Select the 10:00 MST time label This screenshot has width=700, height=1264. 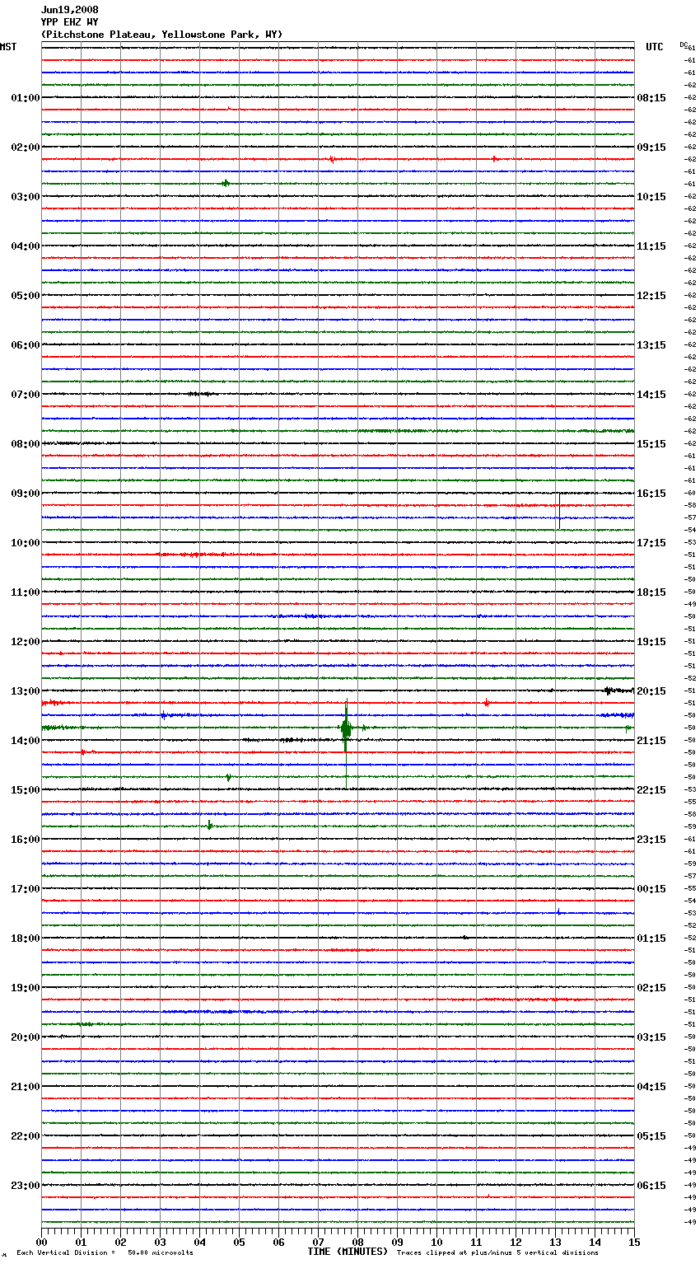(x=26, y=543)
